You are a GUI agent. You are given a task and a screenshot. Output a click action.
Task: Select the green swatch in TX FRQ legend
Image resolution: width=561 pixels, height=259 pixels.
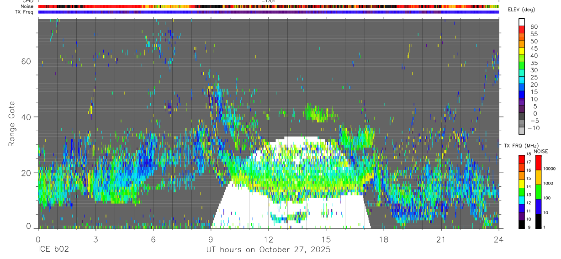522,192
